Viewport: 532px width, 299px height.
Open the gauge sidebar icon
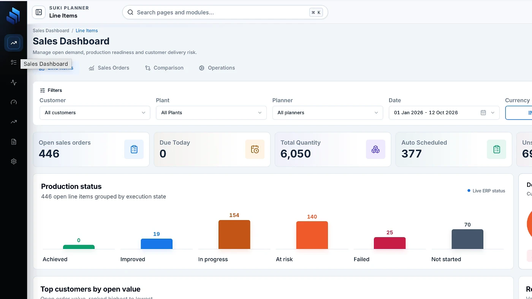[14, 102]
